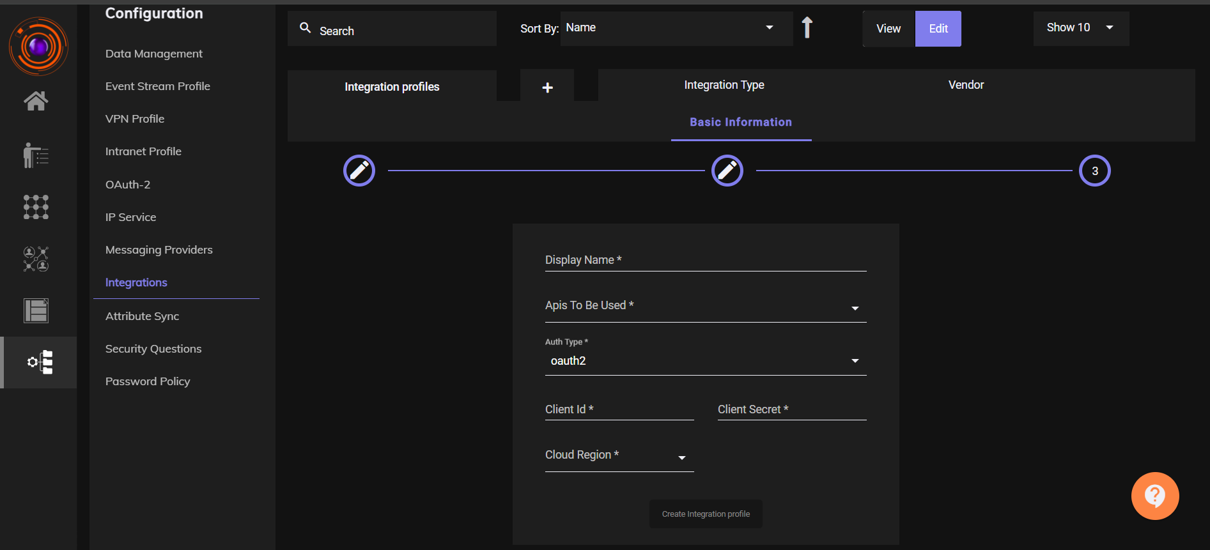Open Password Policy menu item
Viewport: 1210px width, 550px height.
coord(148,381)
